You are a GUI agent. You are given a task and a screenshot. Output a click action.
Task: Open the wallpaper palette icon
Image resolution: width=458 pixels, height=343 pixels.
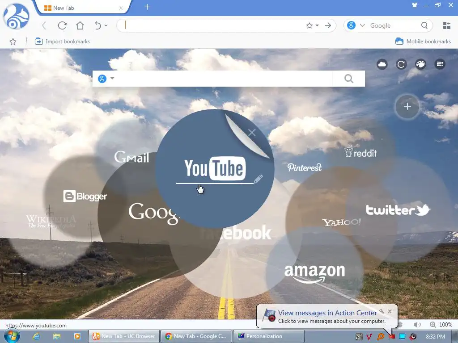pyautogui.click(x=420, y=64)
